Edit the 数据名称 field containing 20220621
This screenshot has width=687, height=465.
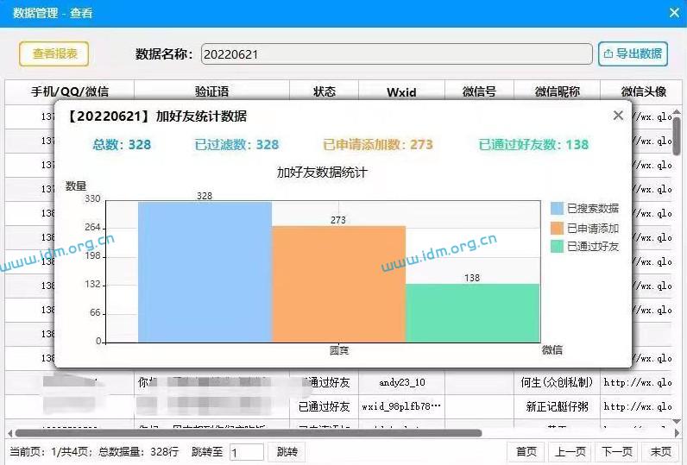coord(396,54)
